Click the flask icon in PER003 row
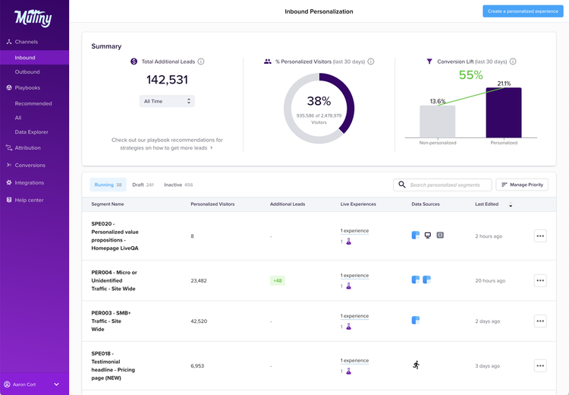 click(x=348, y=327)
